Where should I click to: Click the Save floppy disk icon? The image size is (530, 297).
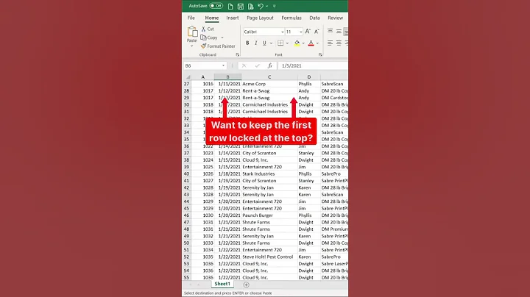tap(240, 6)
